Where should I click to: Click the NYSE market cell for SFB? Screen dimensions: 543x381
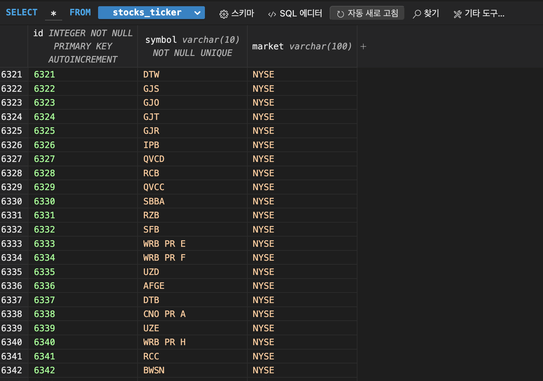pyautogui.click(x=302, y=230)
